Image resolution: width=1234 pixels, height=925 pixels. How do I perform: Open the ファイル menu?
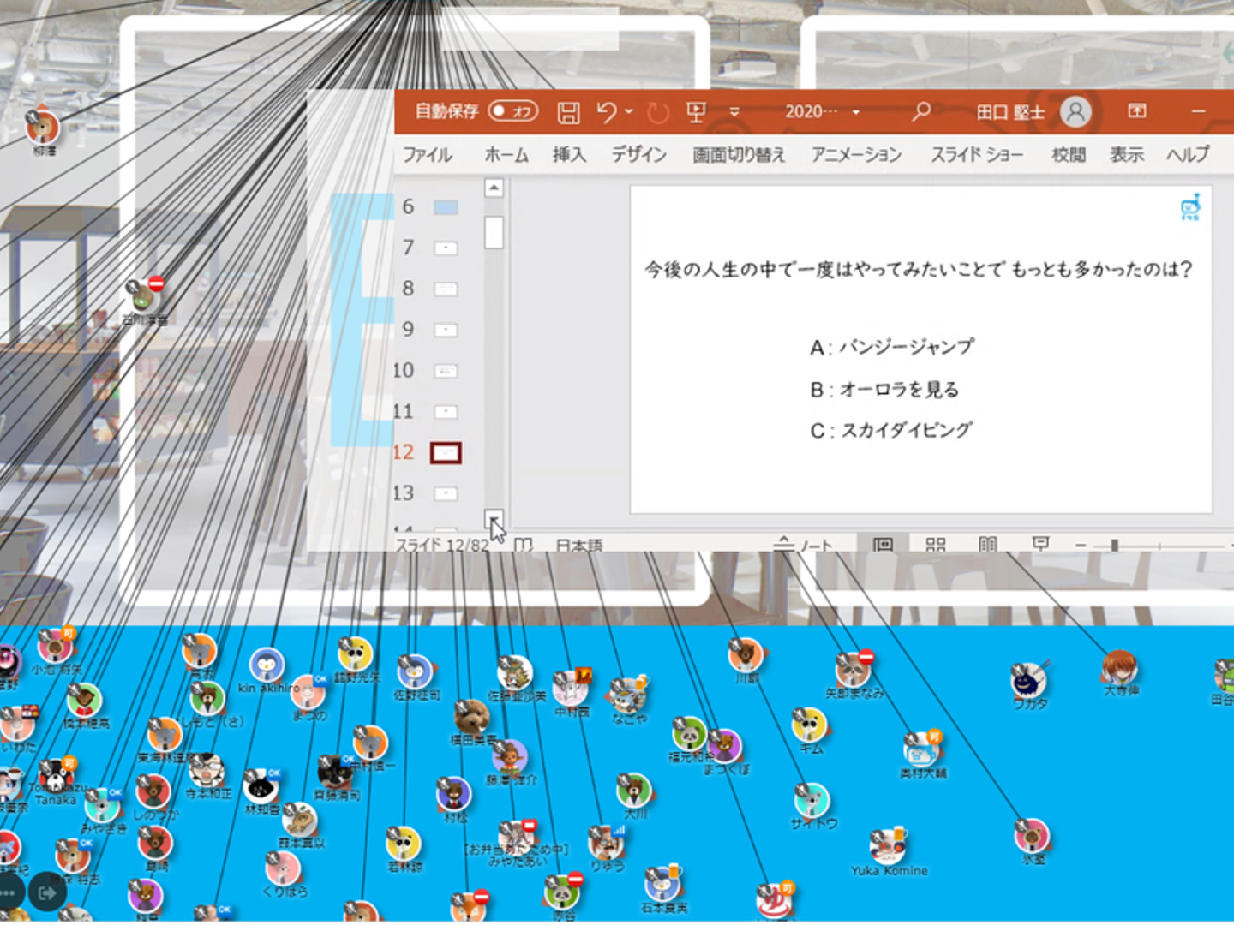point(428,155)
